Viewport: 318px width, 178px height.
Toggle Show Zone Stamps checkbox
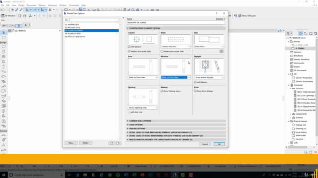coord(195,91)
